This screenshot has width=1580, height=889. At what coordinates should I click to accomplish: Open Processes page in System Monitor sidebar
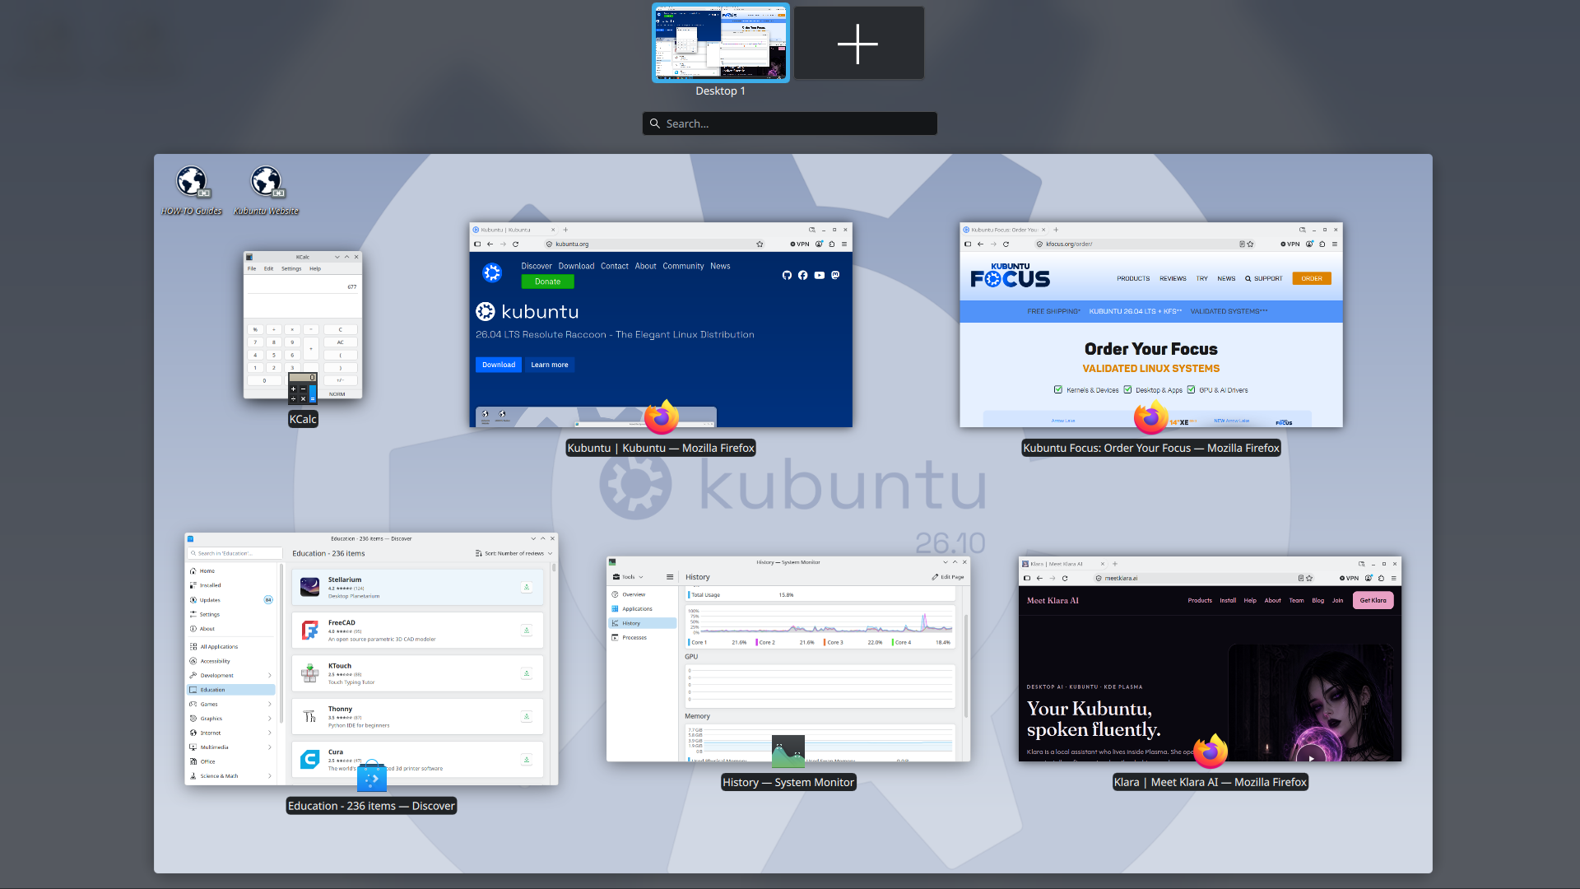pos(642,637)
